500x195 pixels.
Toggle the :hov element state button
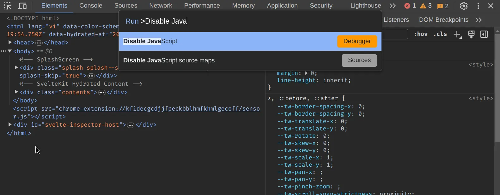pos(421,34)
